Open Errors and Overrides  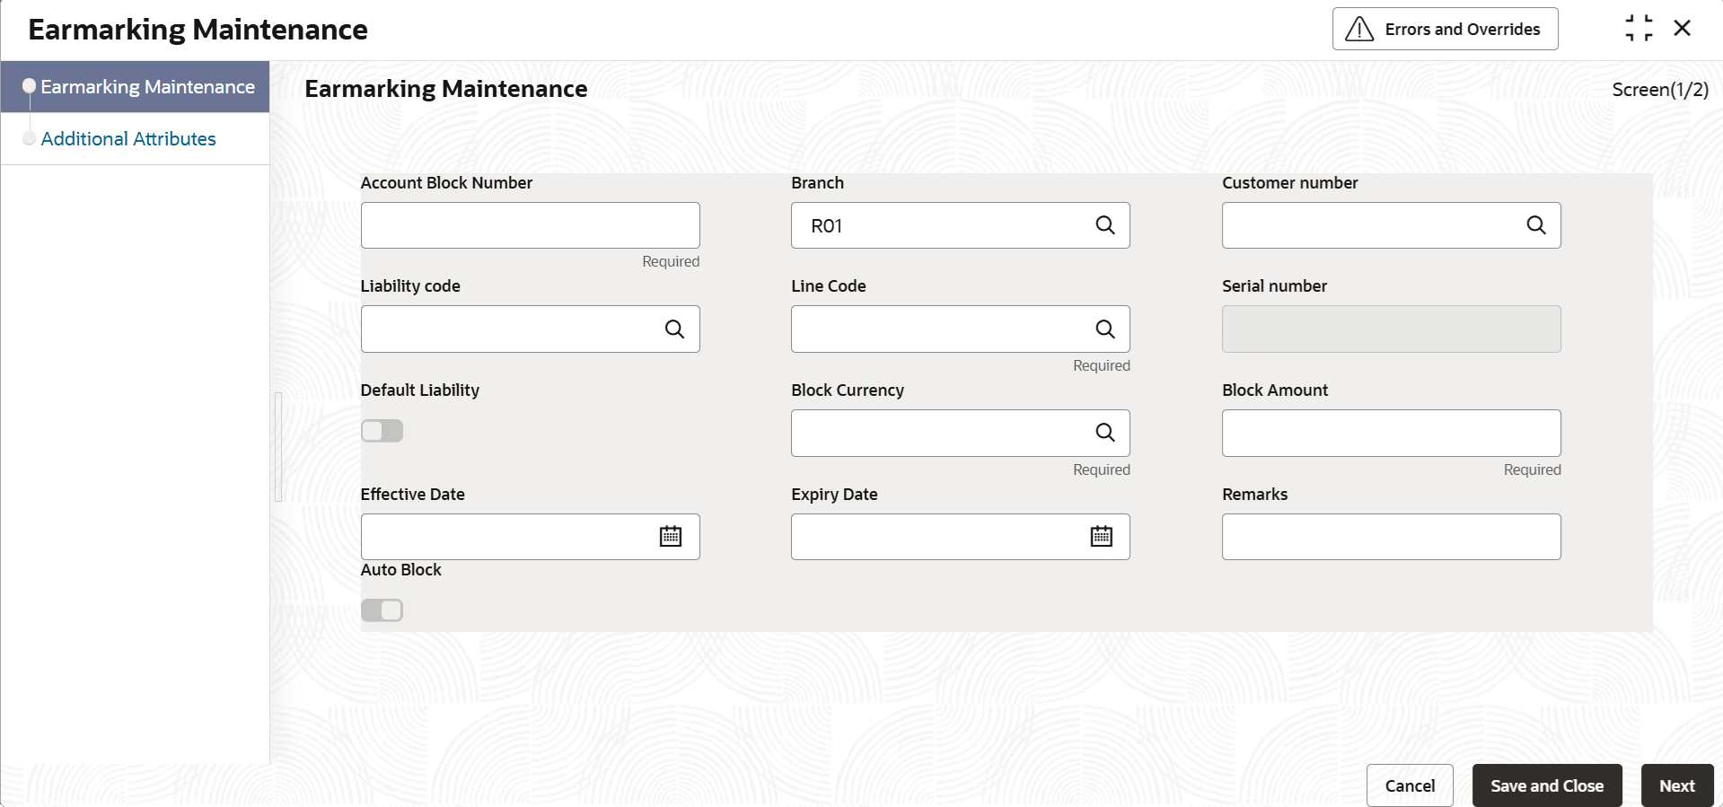(1445, 29)
